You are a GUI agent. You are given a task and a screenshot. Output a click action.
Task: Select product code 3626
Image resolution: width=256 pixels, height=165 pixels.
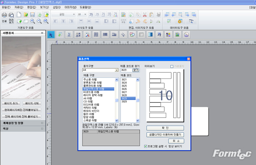click(x=124, y=89)
